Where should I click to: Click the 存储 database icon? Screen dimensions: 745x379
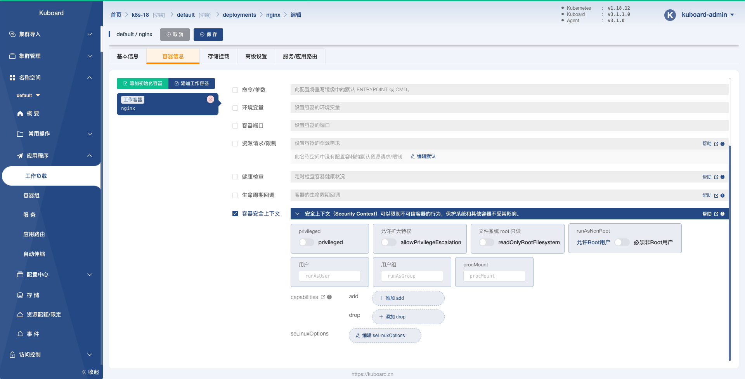pyautogui.click(x=20, y=295)
